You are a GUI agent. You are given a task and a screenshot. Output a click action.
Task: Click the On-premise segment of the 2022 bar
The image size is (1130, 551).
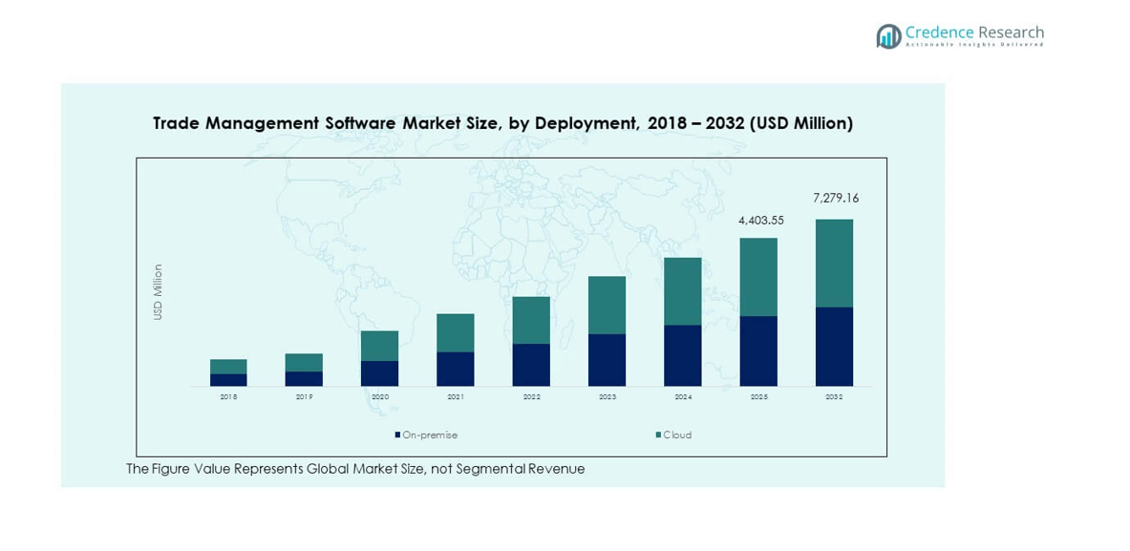click(531, 365)
